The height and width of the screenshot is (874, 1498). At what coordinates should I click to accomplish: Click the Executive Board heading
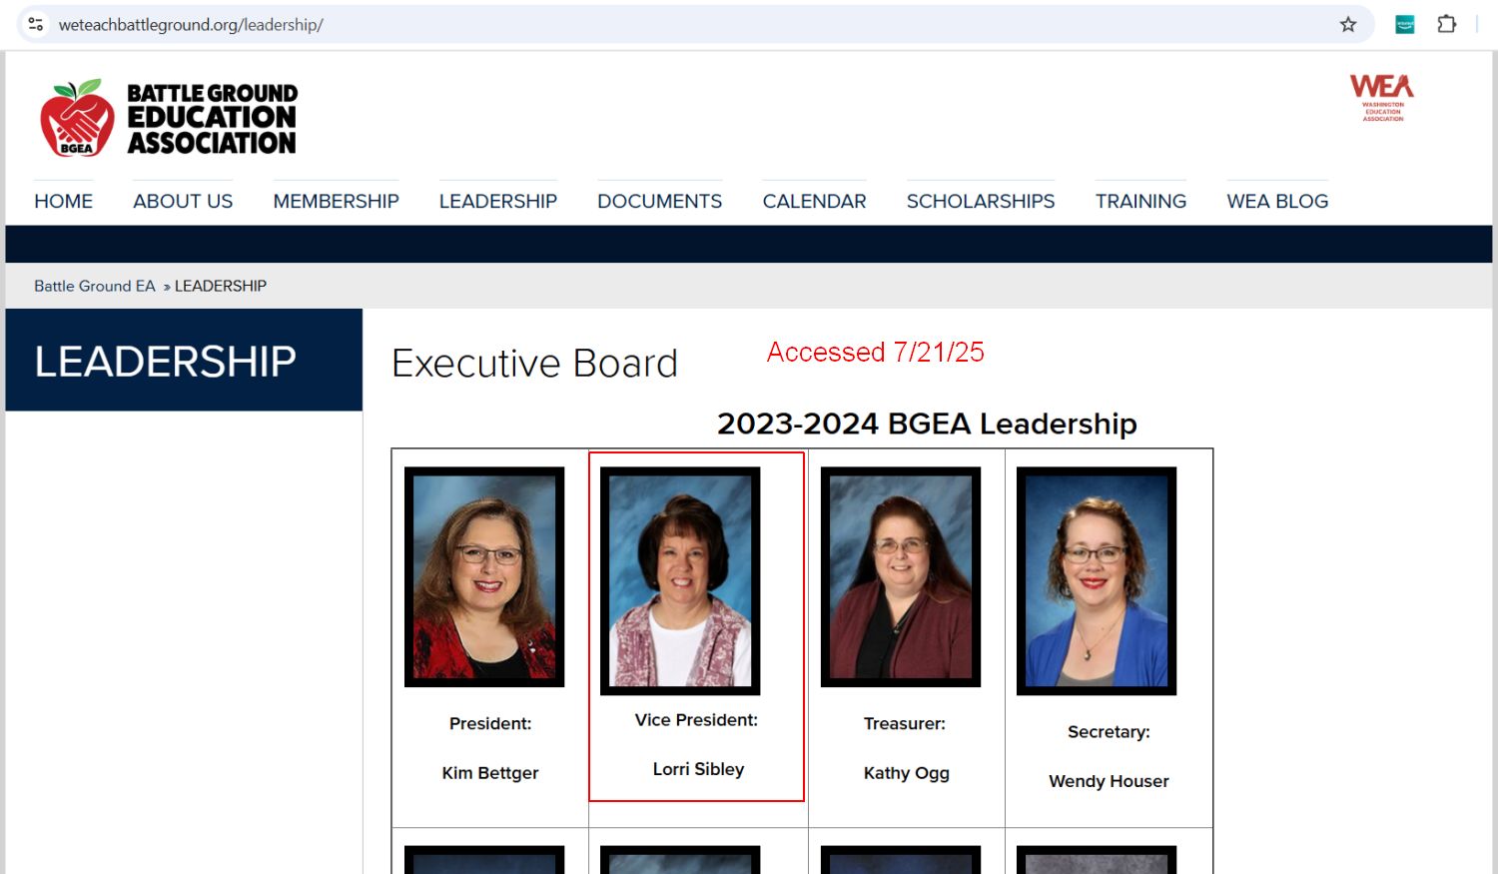tap(534, 364)
